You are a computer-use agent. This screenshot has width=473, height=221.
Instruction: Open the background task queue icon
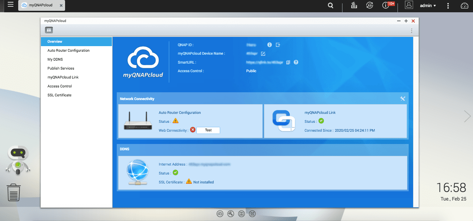point(353,5)
